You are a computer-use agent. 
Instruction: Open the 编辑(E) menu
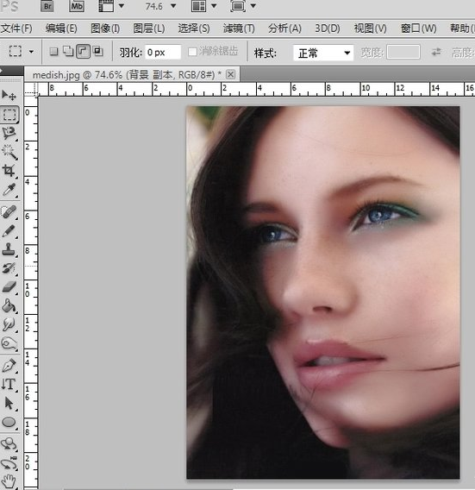[61, 28]
